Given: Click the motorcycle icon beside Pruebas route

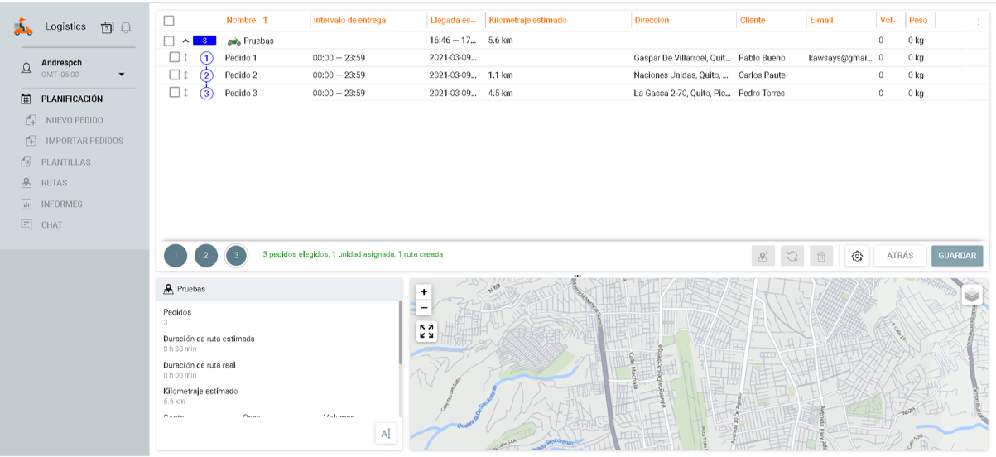Looking at the screenshot, I should click(234, 41).
